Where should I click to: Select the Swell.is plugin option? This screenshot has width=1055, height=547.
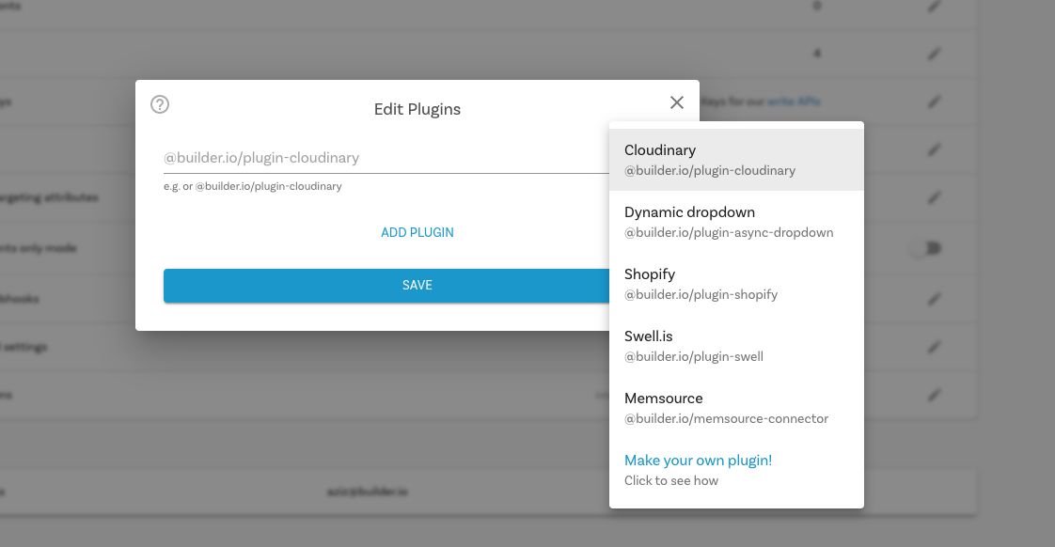pyautogui.click(x=736, y=345)
